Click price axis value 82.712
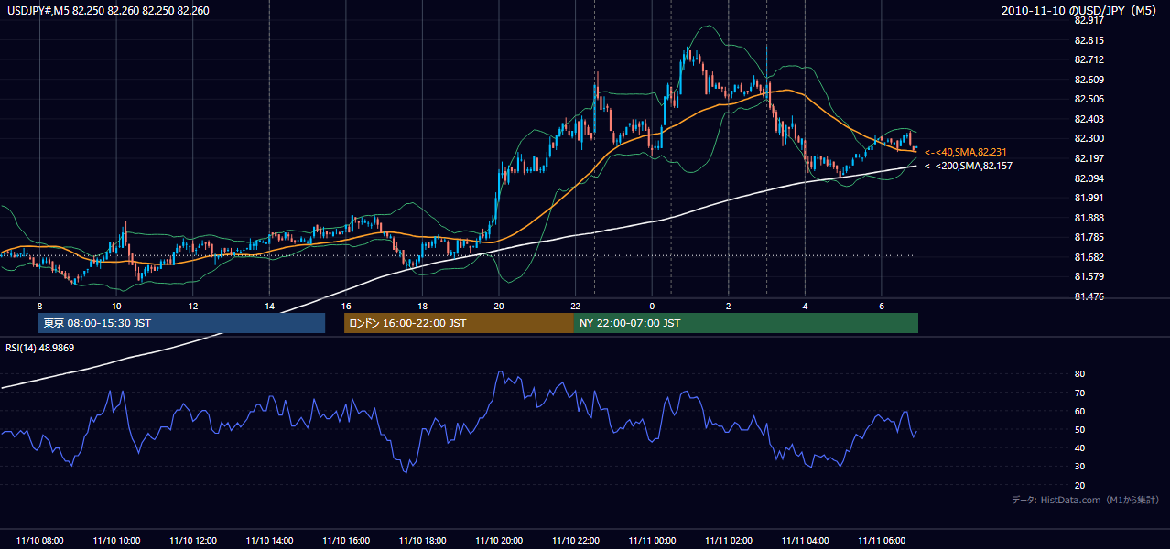This screenshot has height=549, width=1170. pos(1089,60)
